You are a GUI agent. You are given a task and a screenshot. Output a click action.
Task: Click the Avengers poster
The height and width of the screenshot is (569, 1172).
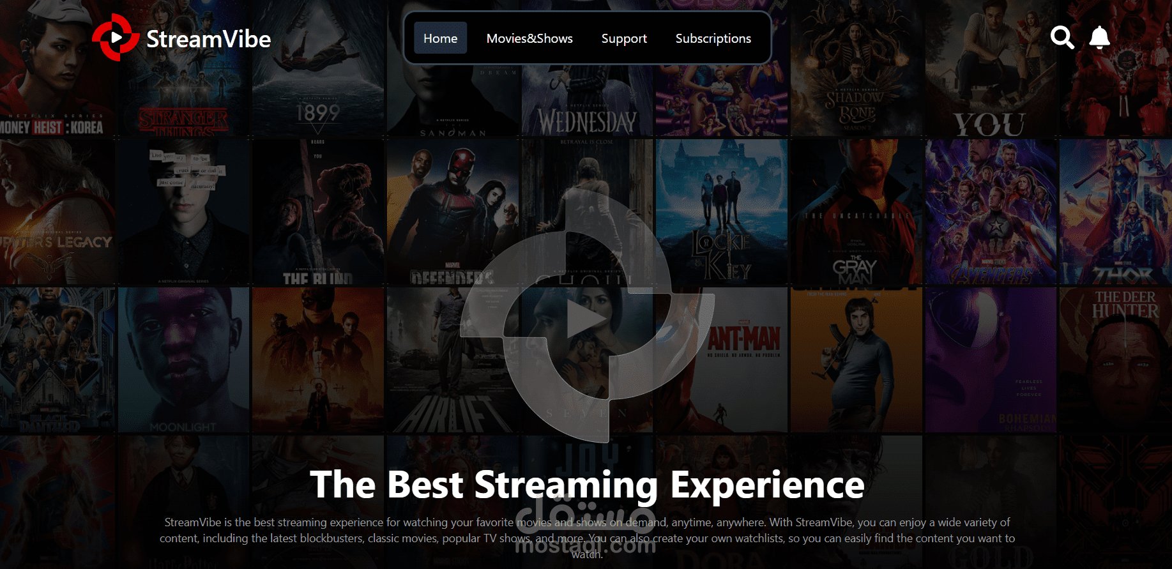(990, 212)
